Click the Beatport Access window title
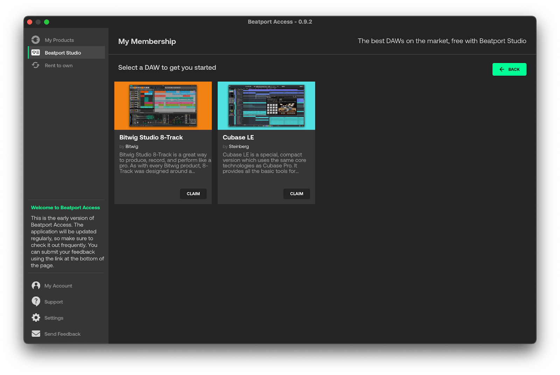Screen dimensions: 560x375 (x=280, y=22)
